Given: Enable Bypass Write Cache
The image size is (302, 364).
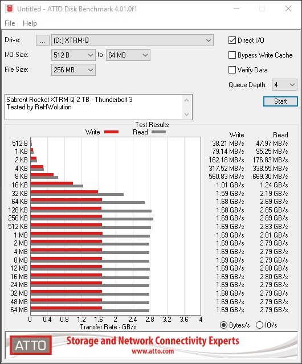Looking at the screenshot, I should coord(232,55).
